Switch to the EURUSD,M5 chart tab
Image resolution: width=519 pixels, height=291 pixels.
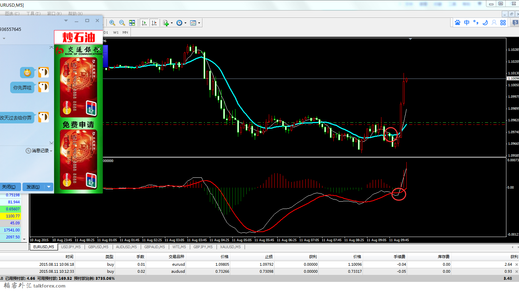[44, 247]
